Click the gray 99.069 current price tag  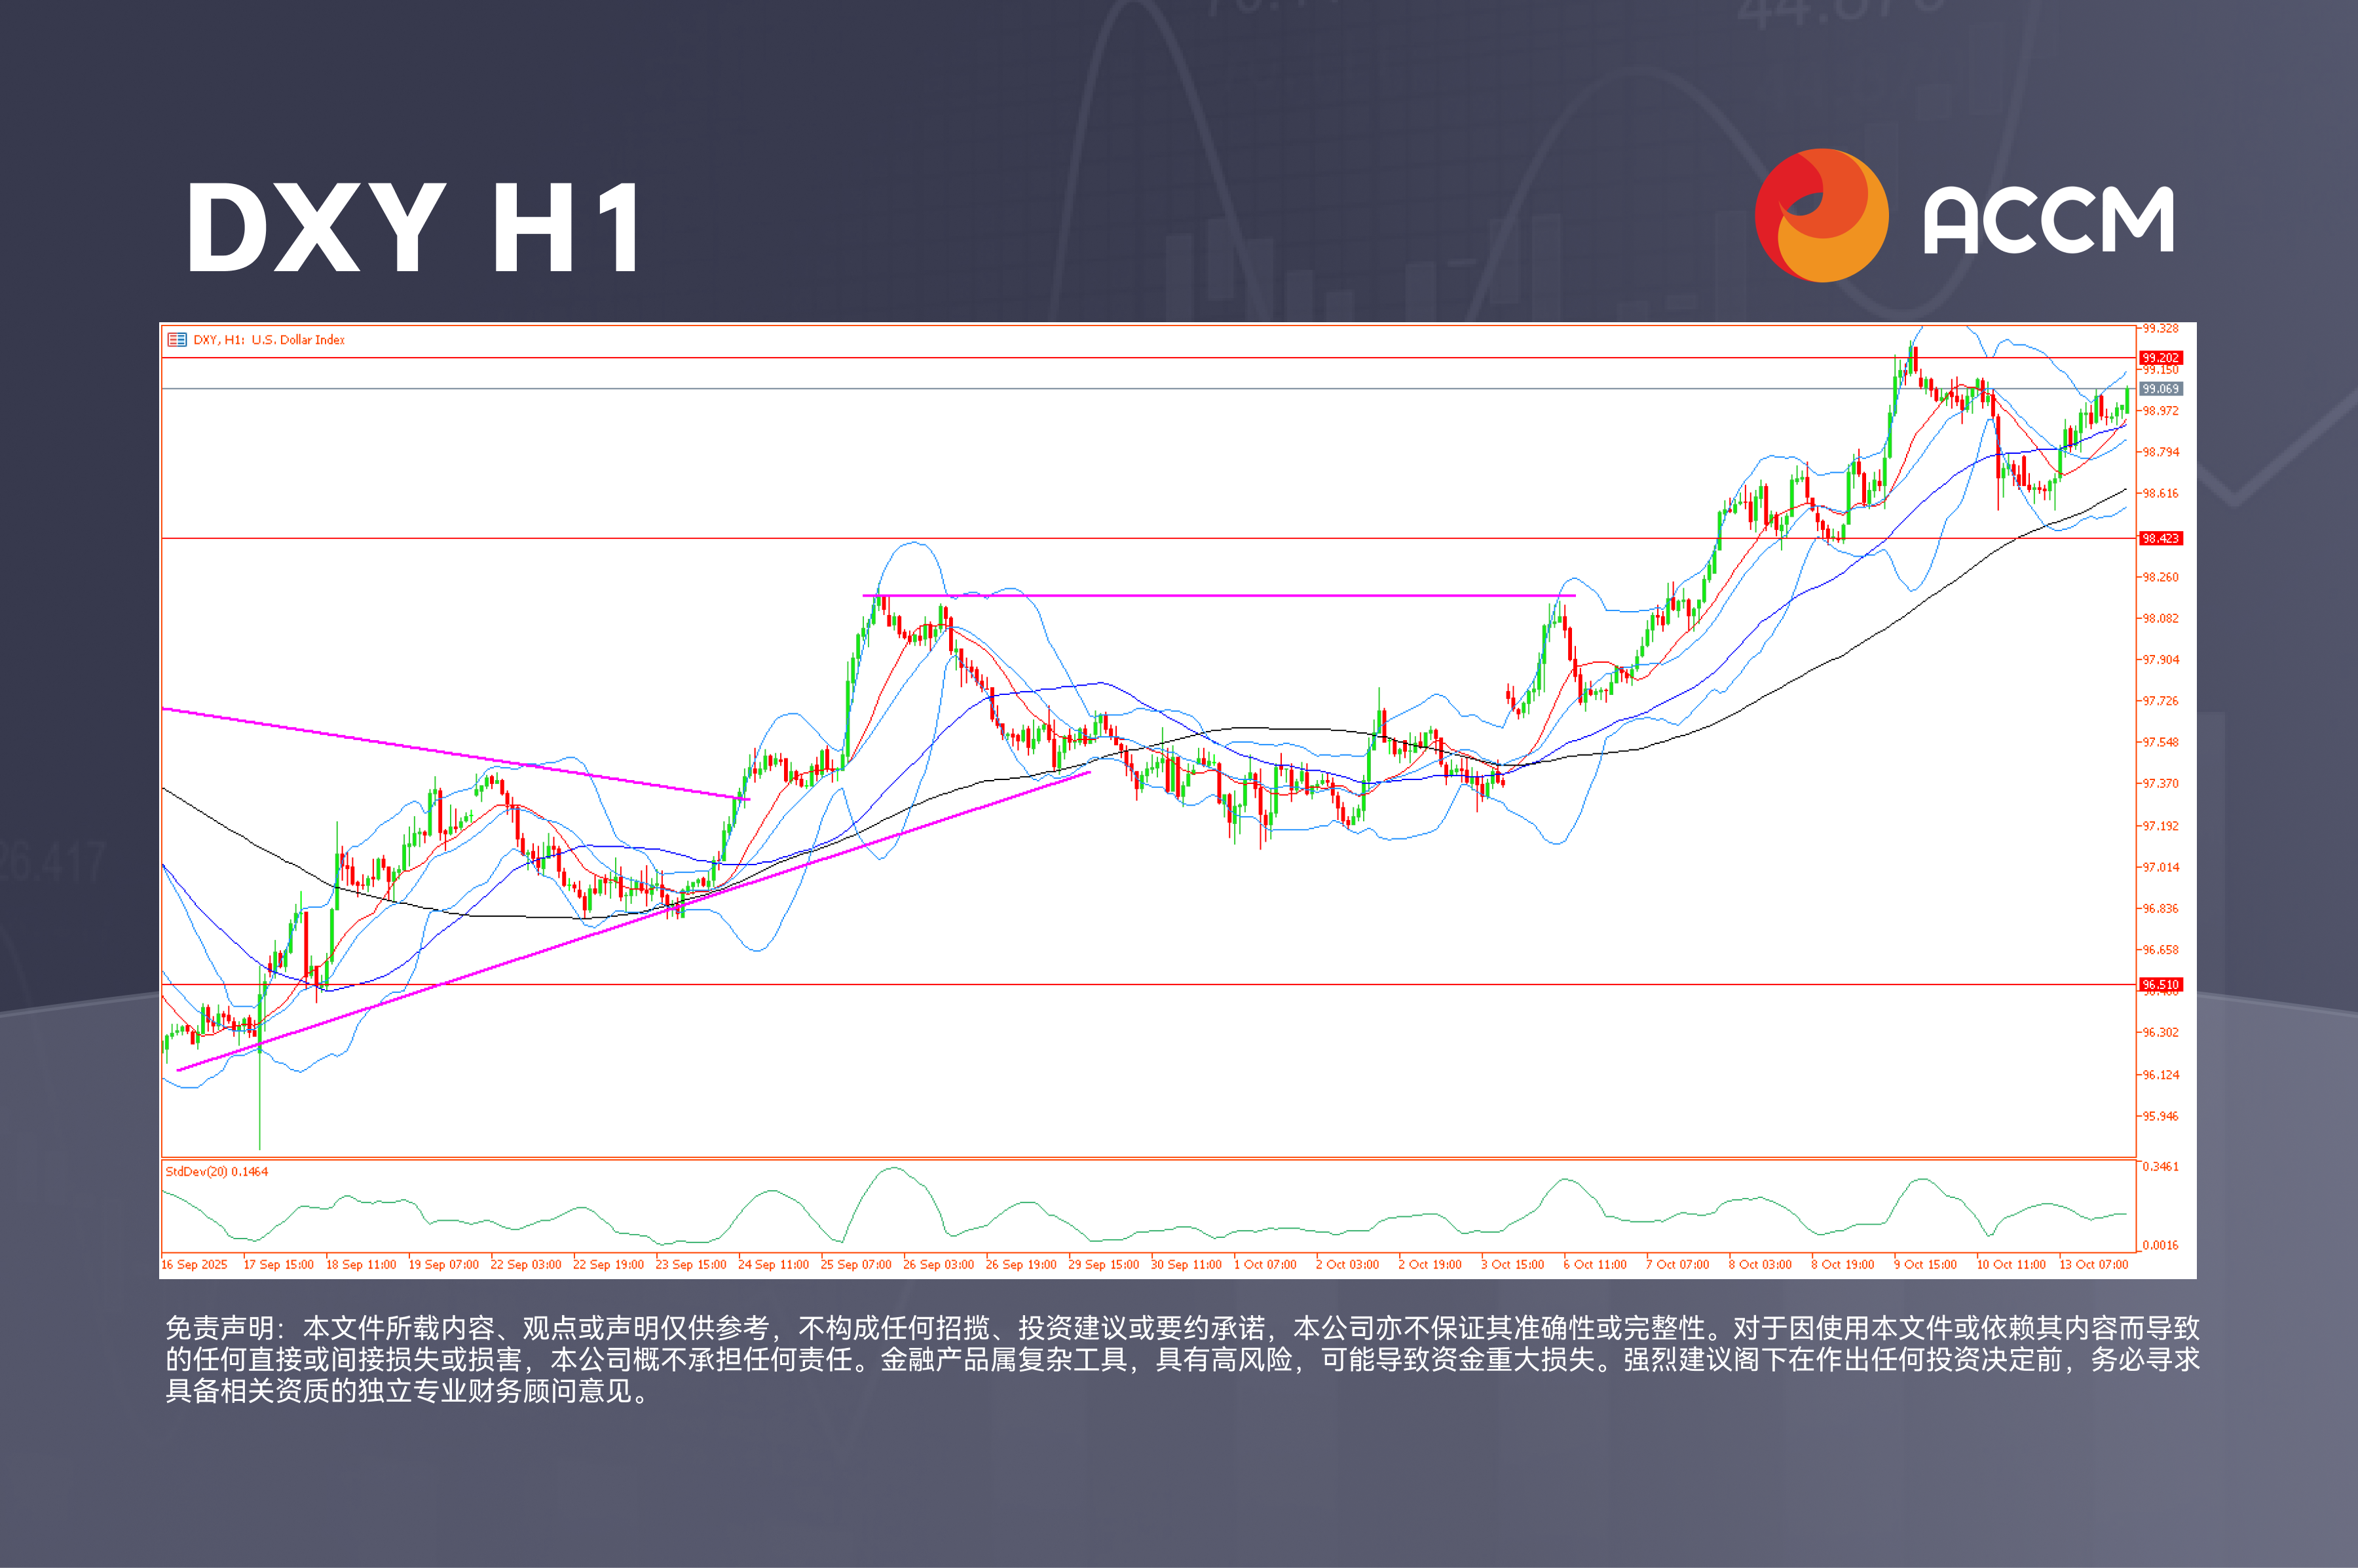tap(2160, 389)
